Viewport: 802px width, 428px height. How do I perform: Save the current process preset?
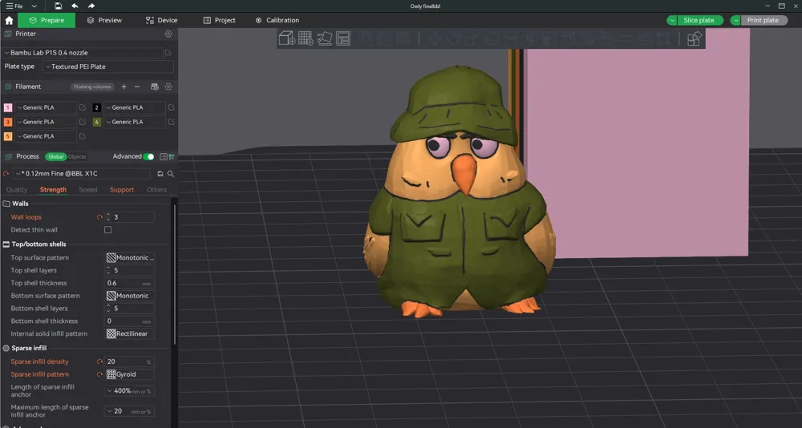point(160,174)
